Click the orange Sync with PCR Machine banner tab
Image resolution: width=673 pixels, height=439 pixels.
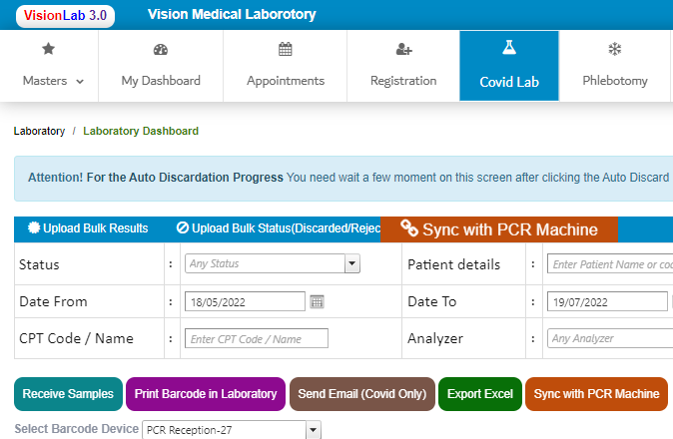coord(499,229)
